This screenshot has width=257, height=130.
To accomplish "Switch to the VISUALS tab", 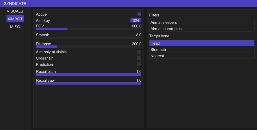I will (x=15, y=11).
